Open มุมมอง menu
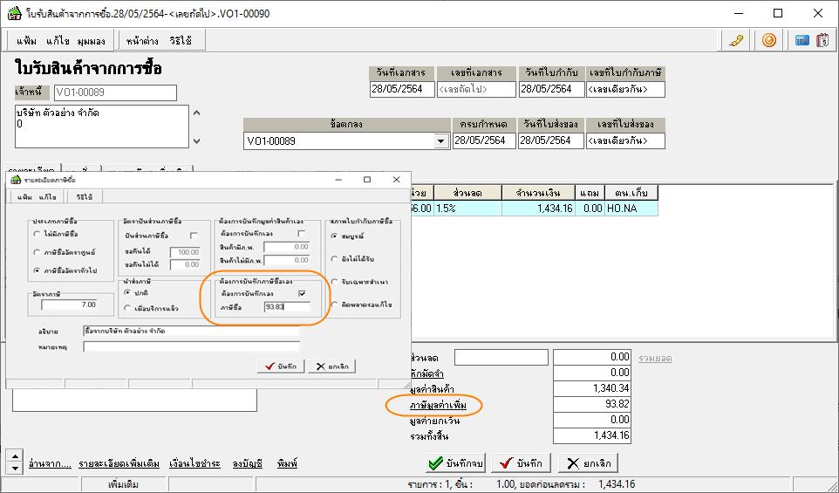The height and width of the screenshot is (493, 839). click(x=91, y=41)
